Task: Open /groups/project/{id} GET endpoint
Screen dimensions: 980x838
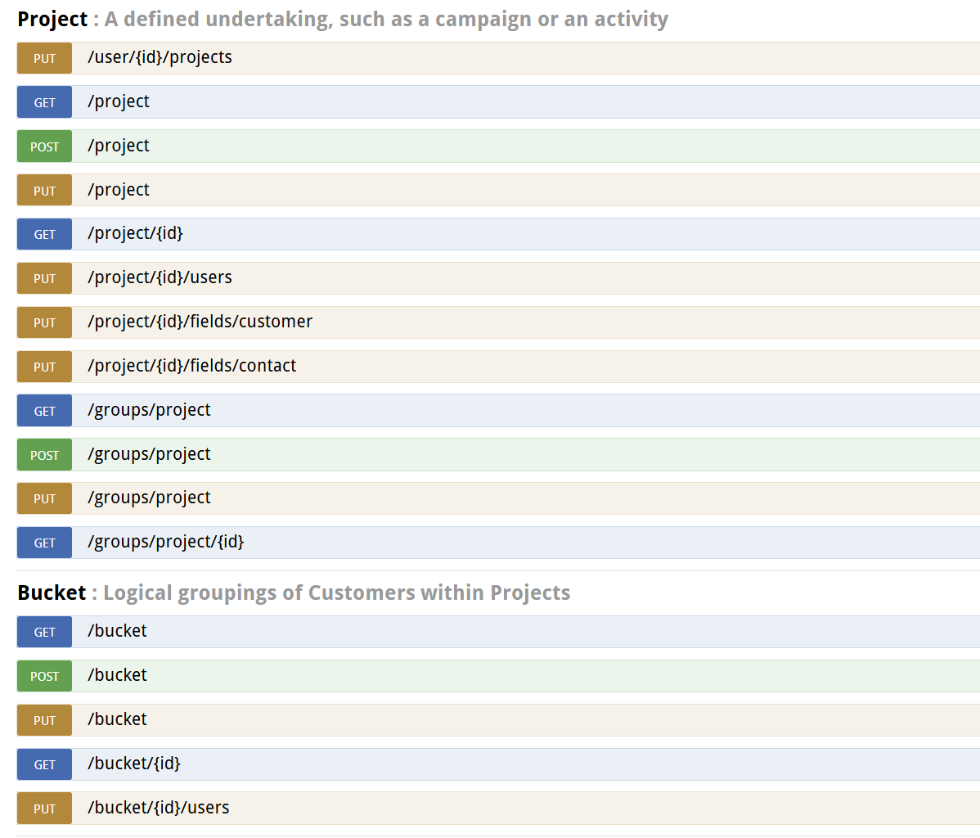Action: pos(165,542)
